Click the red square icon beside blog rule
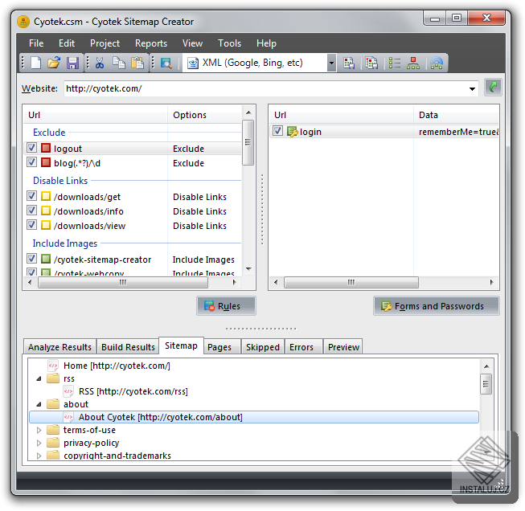Viewport: 525px width, 511px height. tap(46, 162)
